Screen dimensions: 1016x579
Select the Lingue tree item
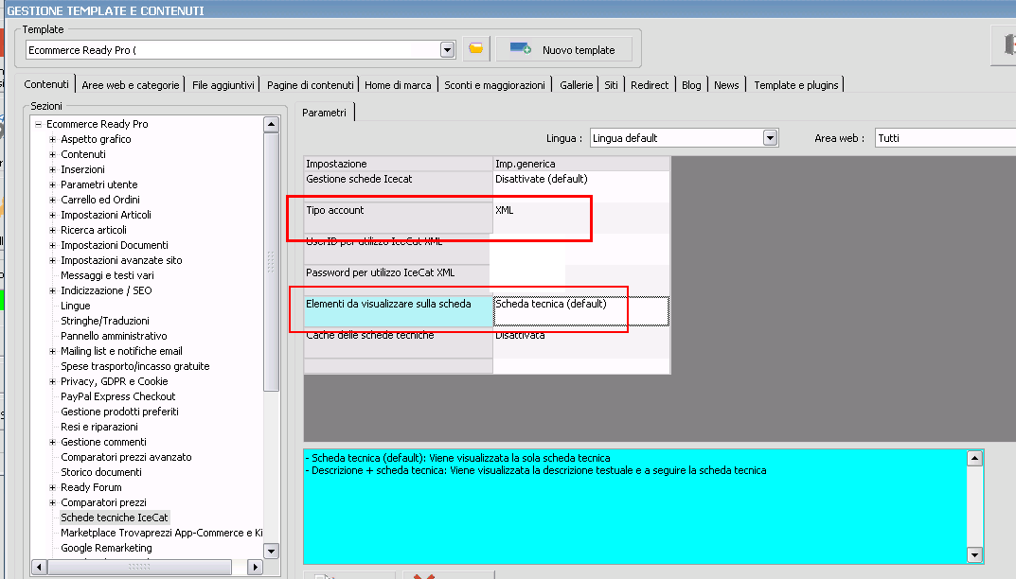(x=75, y=306)
